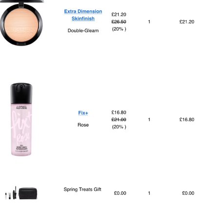Click the struck-through £21.00 original price
This screenshot has width=205, height=205.
[x=119, y=120]
